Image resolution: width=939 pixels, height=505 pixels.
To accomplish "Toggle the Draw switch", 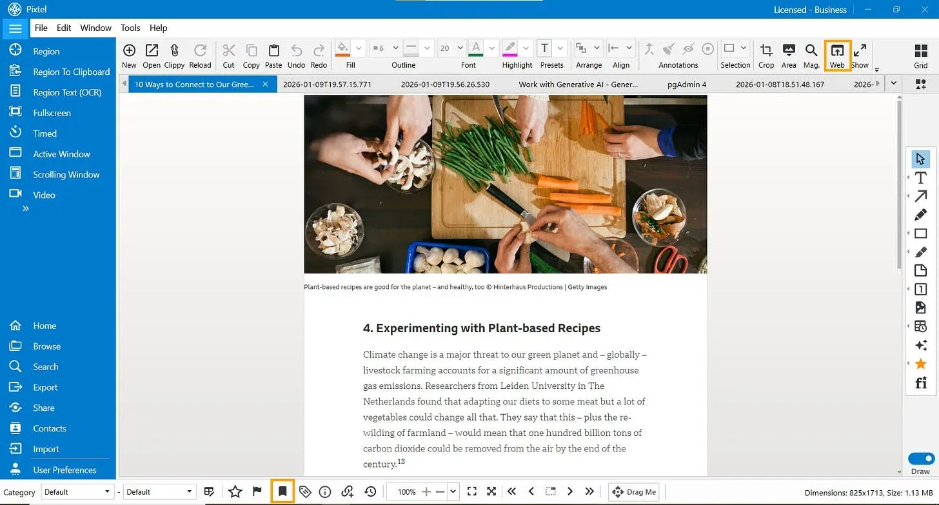I will [x=921, y=459].
